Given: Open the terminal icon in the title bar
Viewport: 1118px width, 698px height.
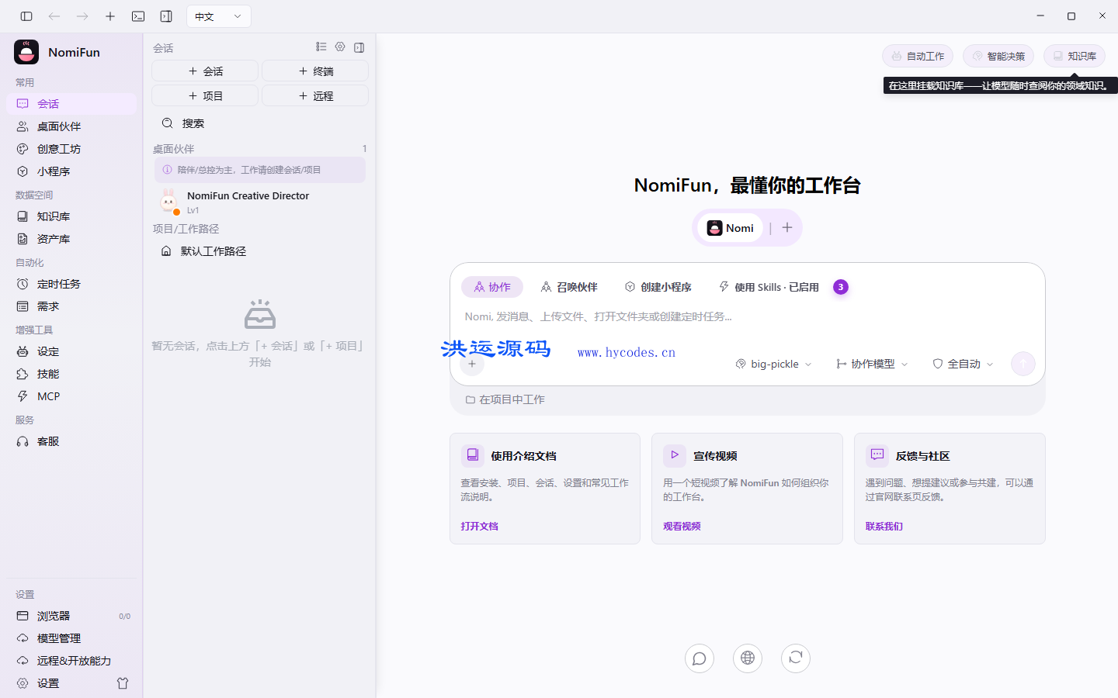Looking at the screenshot, I should (x=138, y=16).
